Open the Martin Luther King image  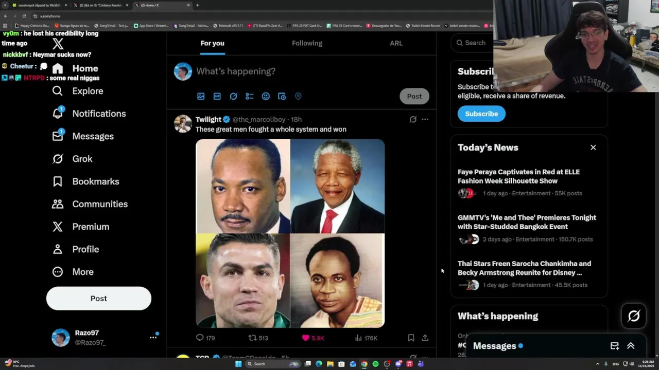pyautogui.click(x=242, y=186)
